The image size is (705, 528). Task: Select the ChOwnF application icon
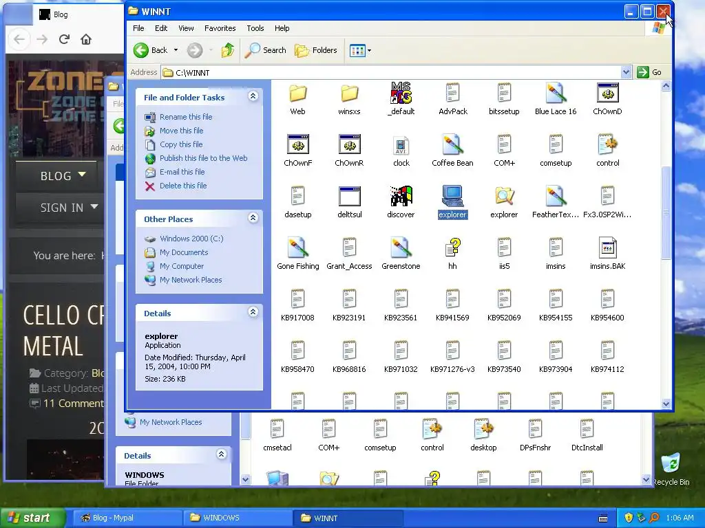point(297,151)
